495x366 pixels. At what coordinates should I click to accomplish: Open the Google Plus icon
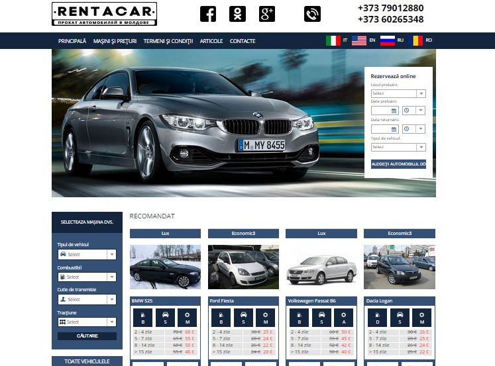coord(267,14)
